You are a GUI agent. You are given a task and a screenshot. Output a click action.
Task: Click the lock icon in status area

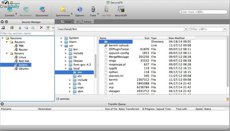(x=228, y=99)
